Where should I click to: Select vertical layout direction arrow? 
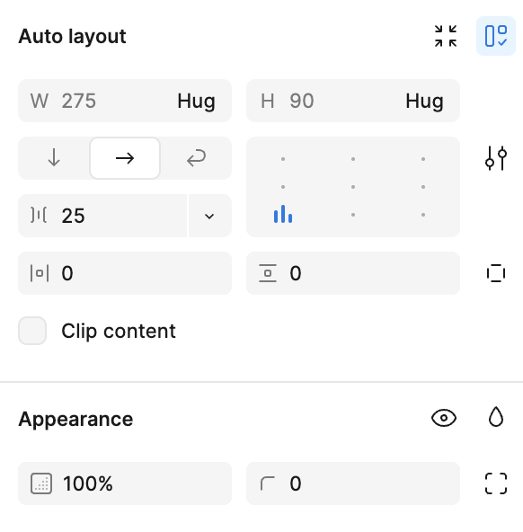54,158
